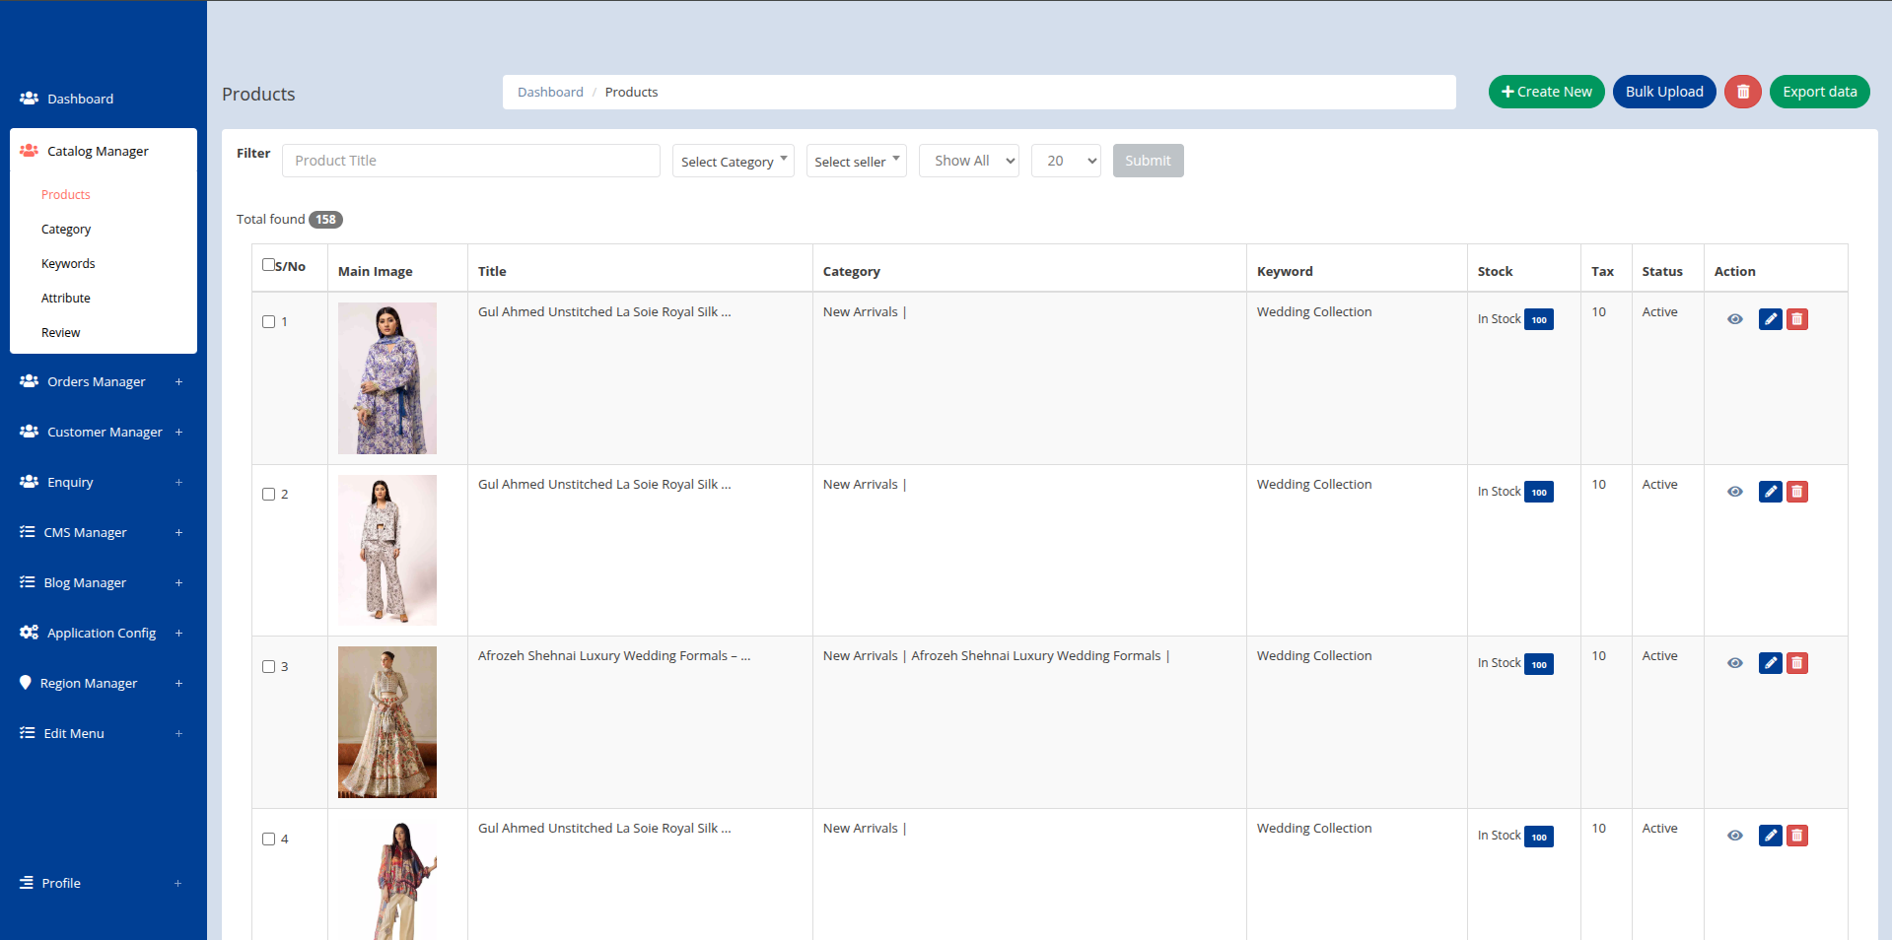View product 3 via eye icon
The height and width of the screenshot is (940, 1892).
(x=1734, y=663)
